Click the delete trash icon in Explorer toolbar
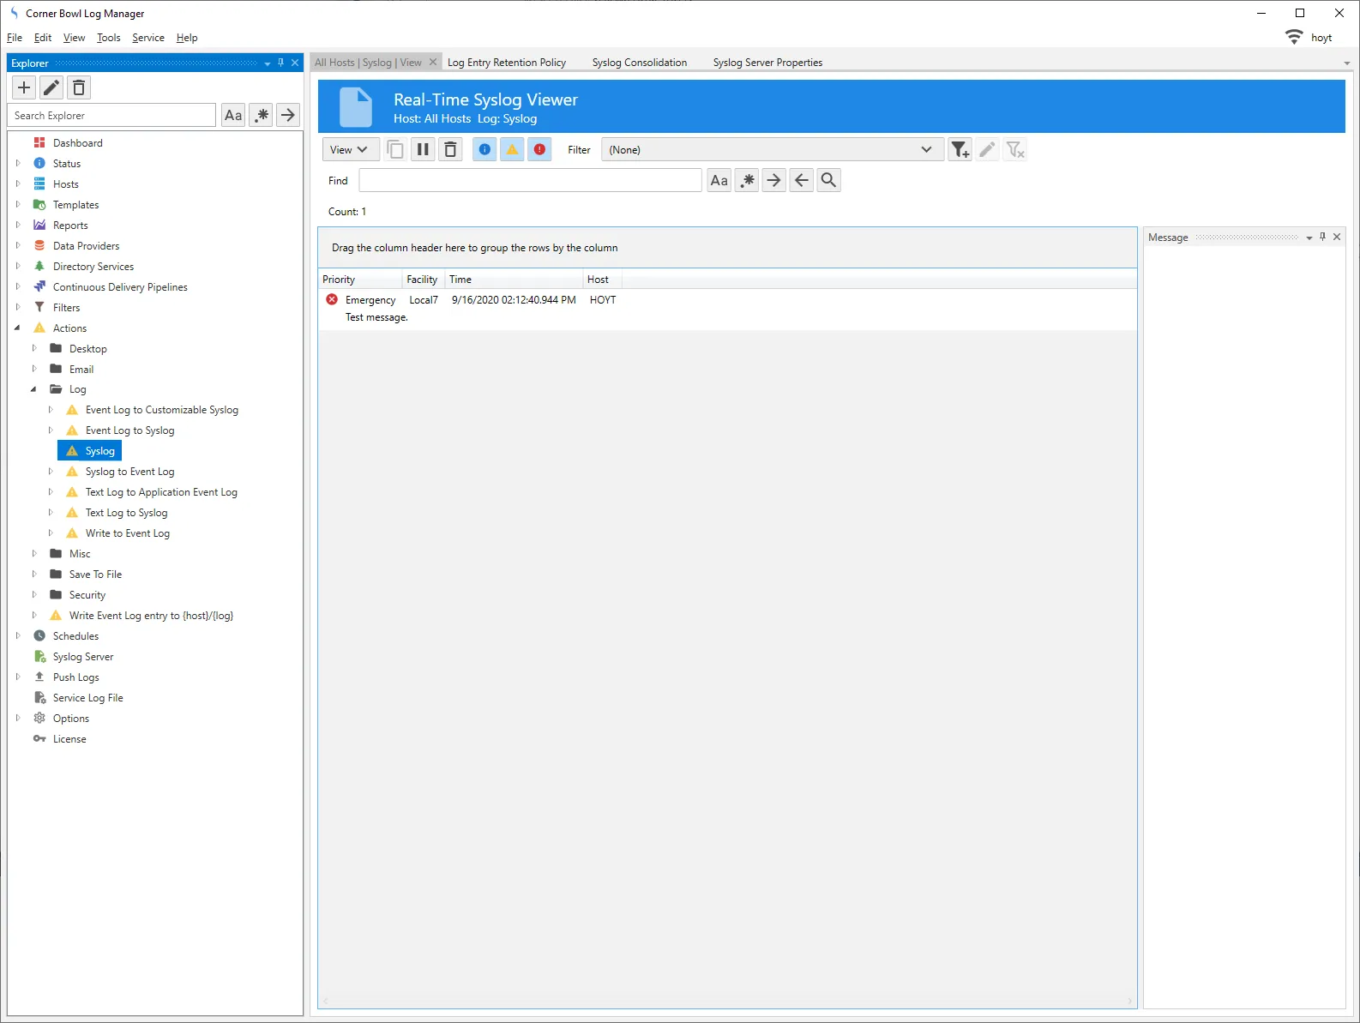This screenshot has height=1023, width=1360. click(x=79, y=87)
